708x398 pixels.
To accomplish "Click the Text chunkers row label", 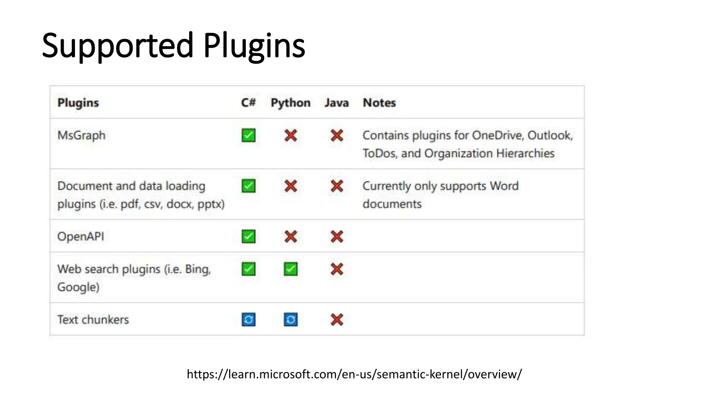I will coord(93,320).
